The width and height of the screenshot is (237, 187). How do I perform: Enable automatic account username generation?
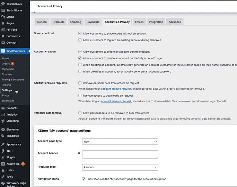click(80, 65)
